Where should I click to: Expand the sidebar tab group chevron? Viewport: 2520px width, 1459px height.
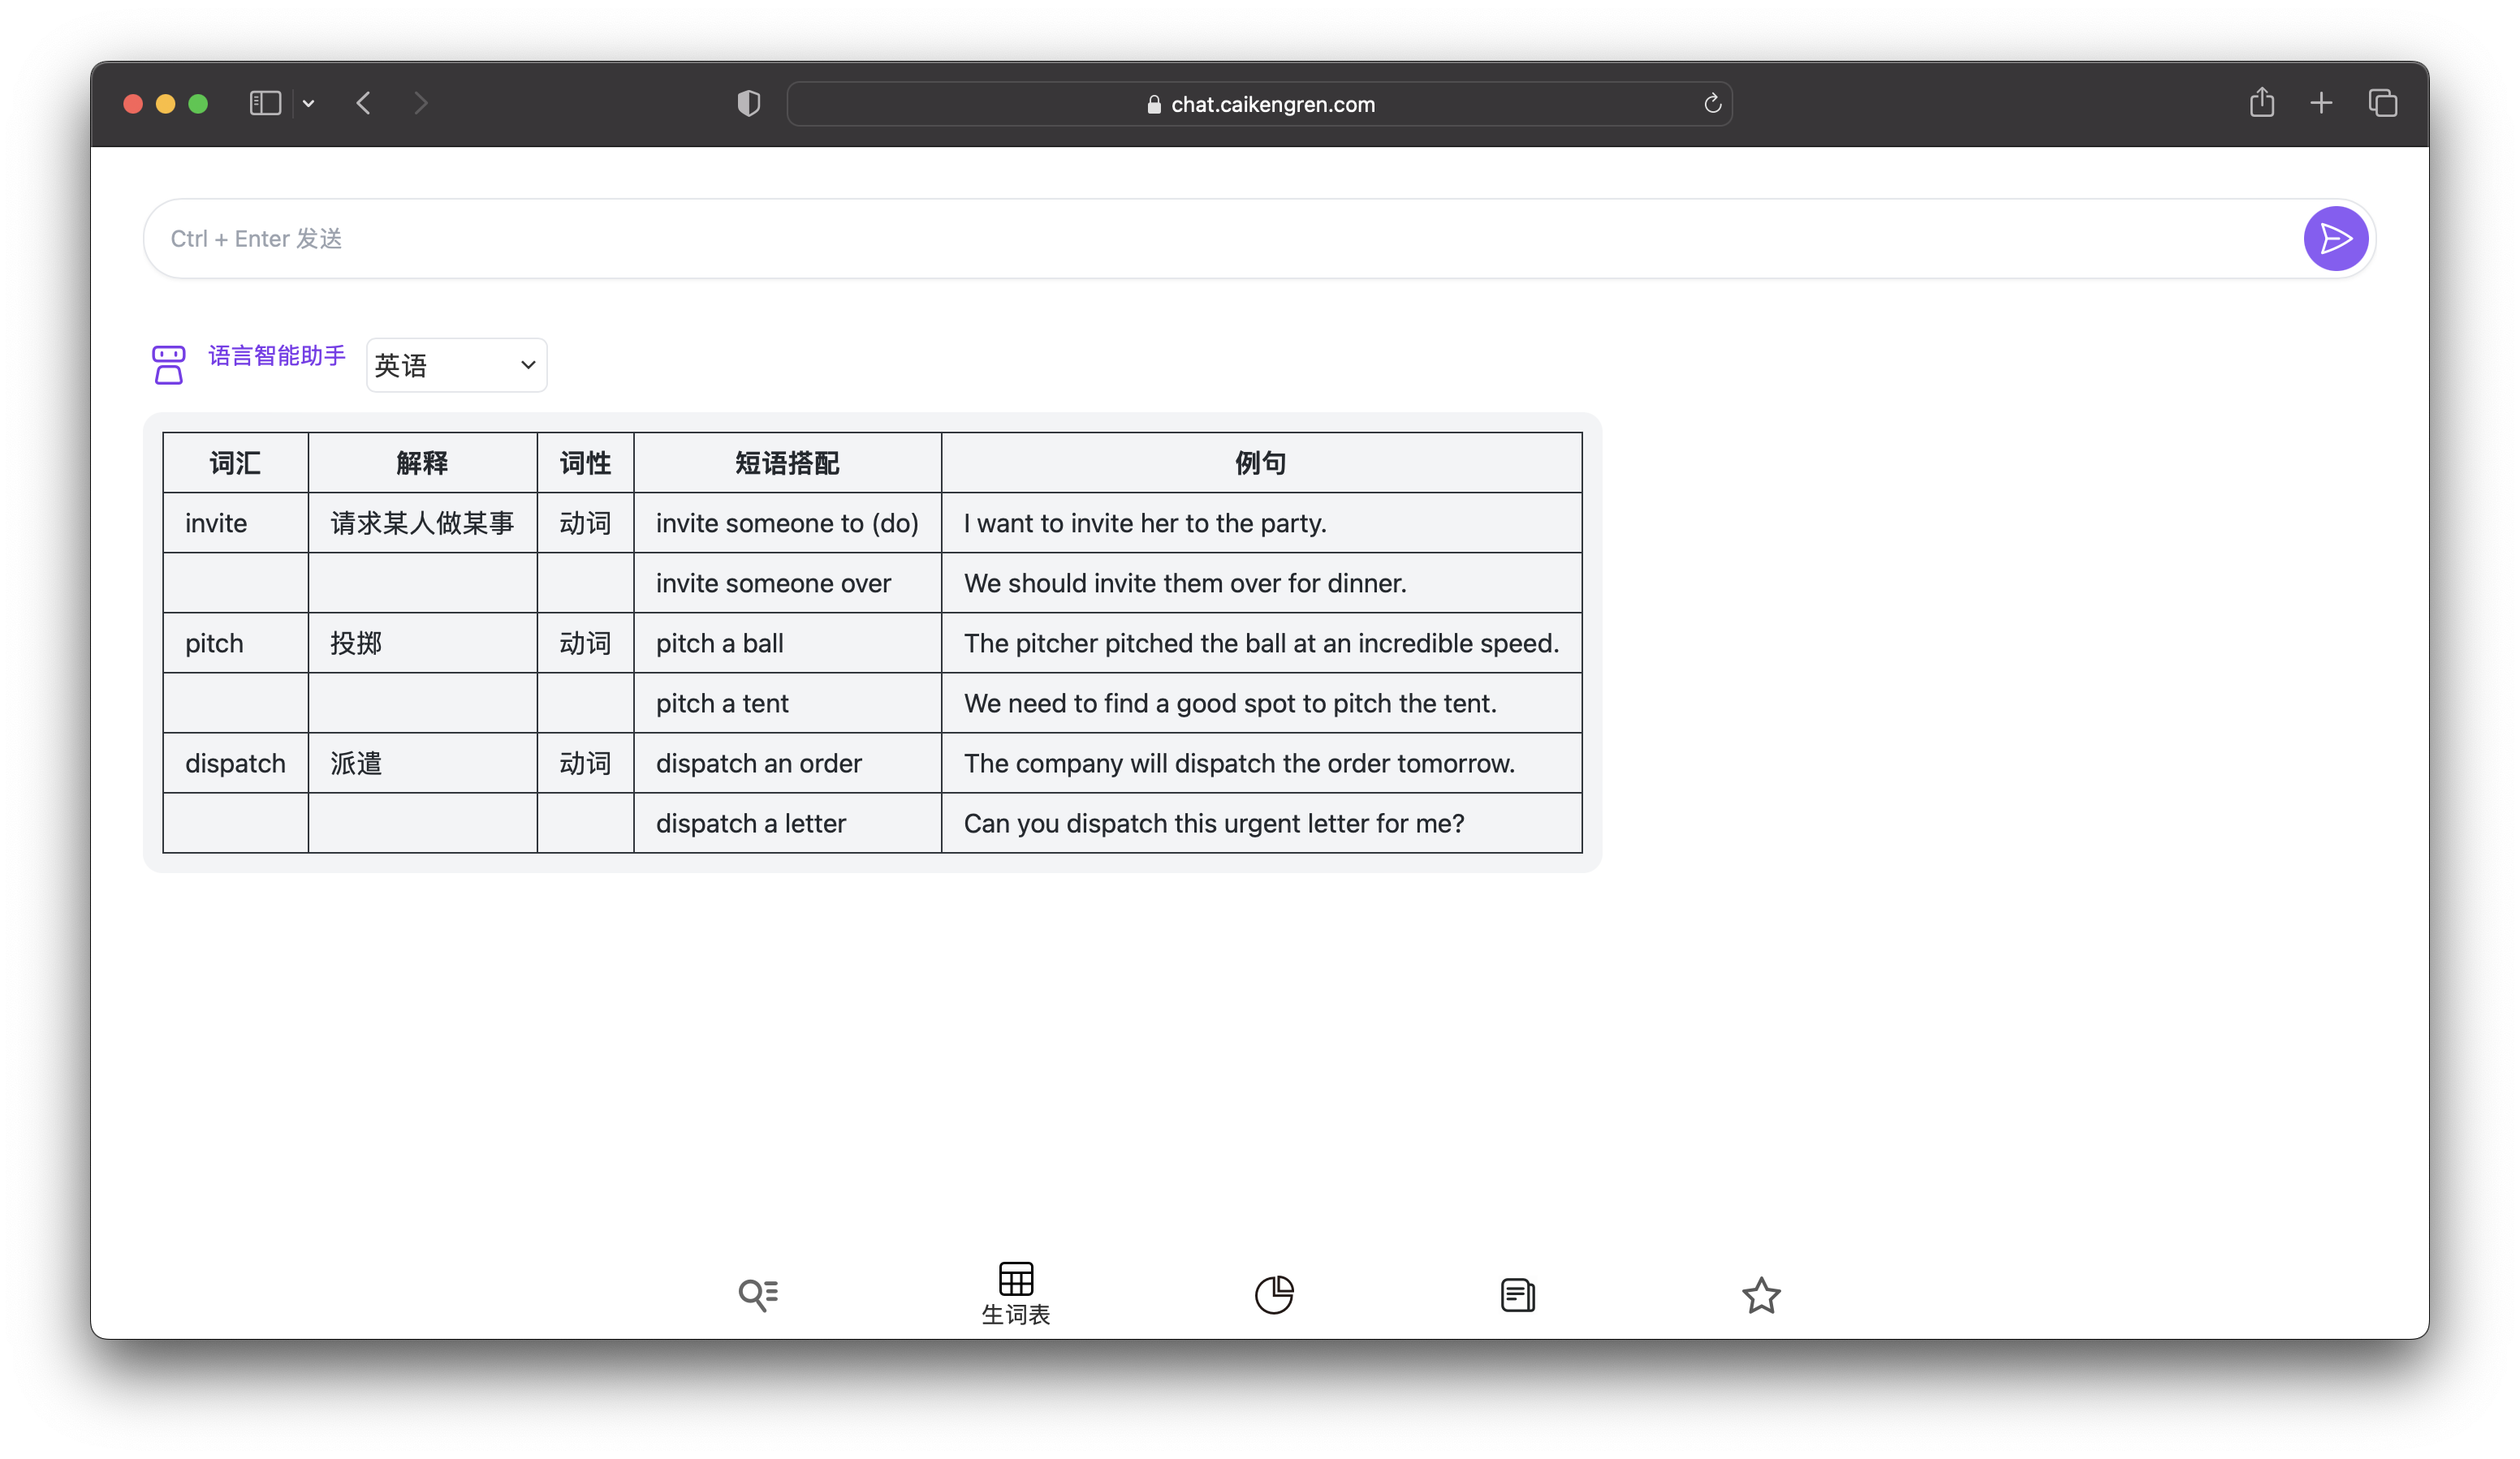pyautogui.click(x=308, y=103)
